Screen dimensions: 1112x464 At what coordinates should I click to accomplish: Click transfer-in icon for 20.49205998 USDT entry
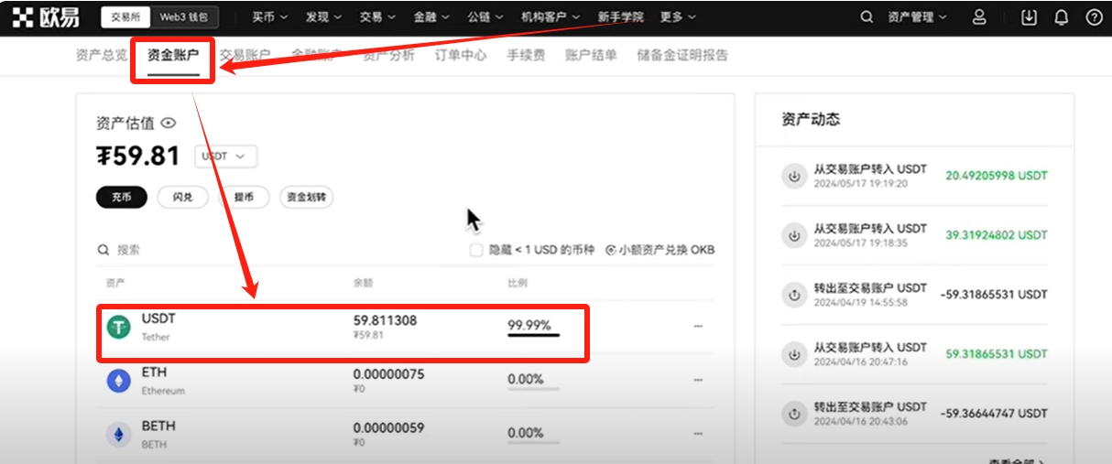point(792,176)
